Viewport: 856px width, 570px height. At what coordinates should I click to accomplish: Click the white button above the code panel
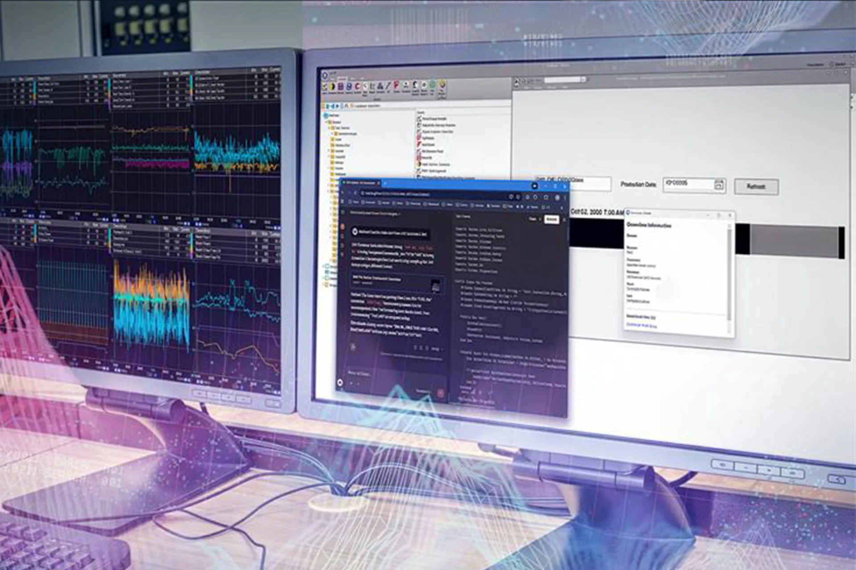(x=551, y=219)
